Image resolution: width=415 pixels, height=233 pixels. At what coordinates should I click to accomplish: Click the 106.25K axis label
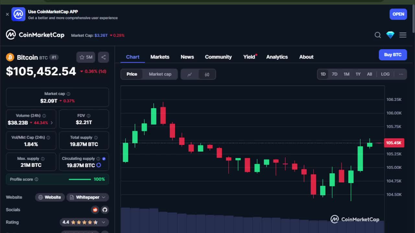pos(394,99)
